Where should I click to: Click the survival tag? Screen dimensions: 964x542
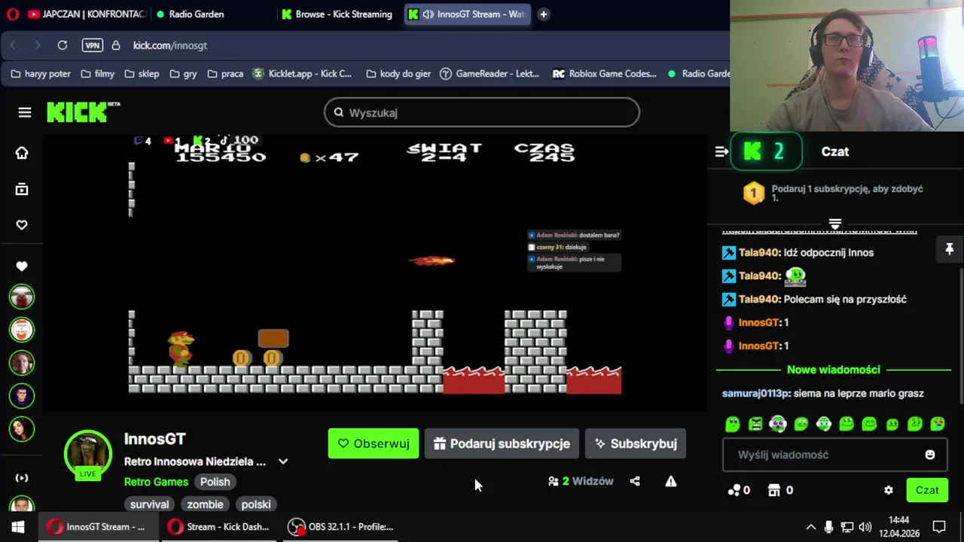click(149, 504)
